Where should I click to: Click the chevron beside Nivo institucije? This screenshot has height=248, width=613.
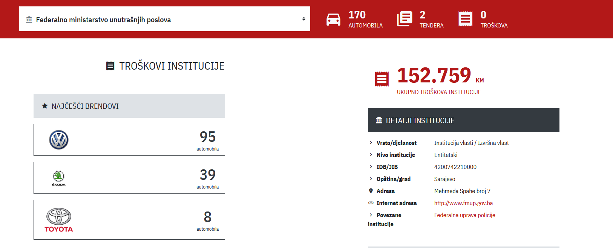(371, 155)
